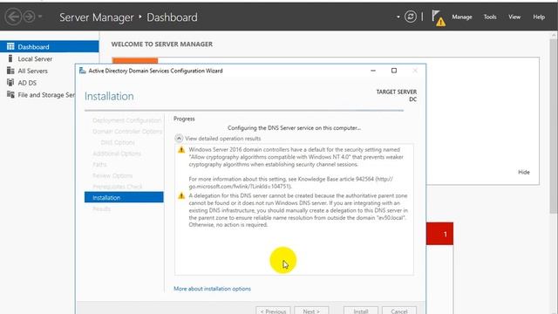Click the cryptography warning icon
558x314 pixels.
pyautogui.click(x=181, y=150)
